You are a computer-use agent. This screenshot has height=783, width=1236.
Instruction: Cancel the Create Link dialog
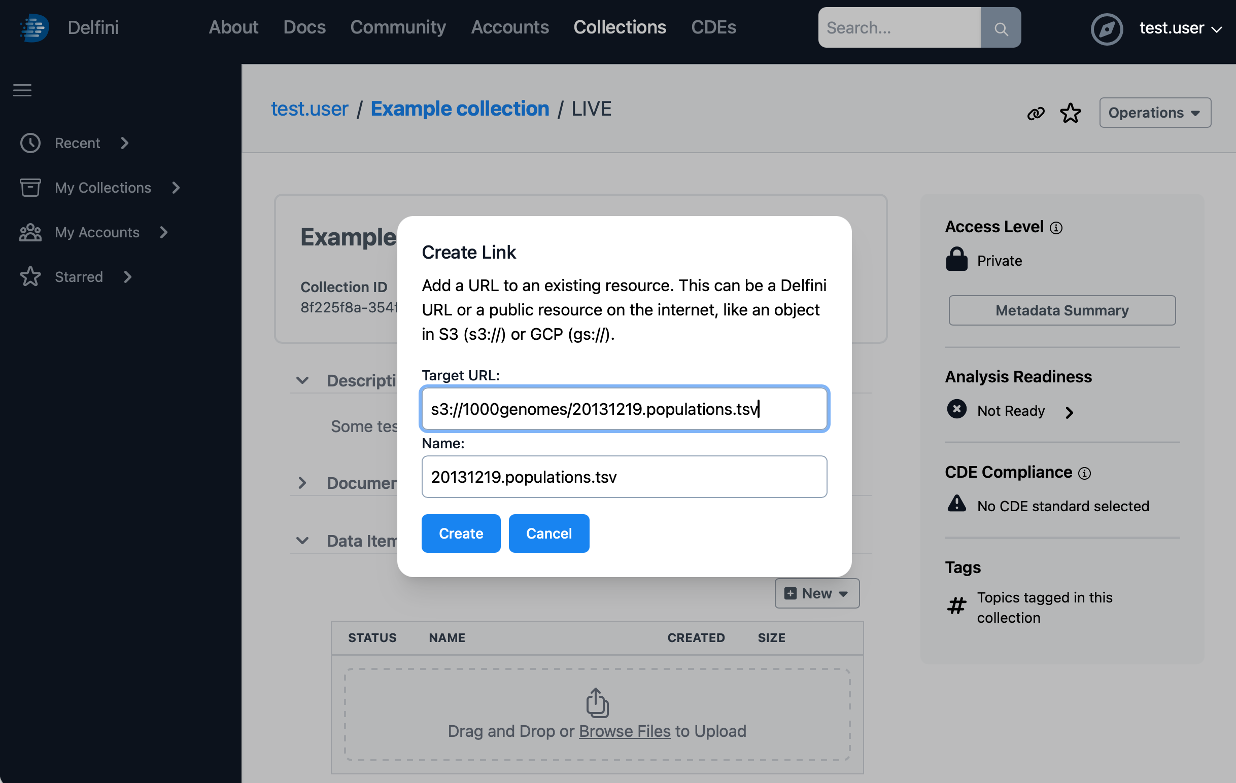[x=548, y=533]
